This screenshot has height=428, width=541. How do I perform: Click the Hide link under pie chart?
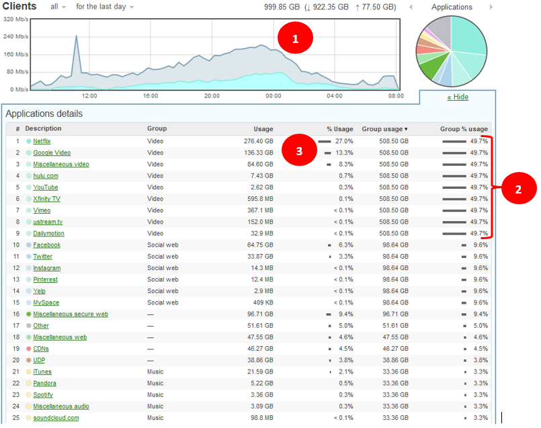pyautogui.click(x=458, y=97)
